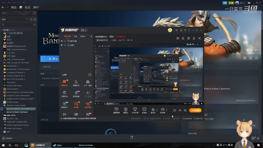Open Steam SKY profile tab
Viewport: 263px width, 148px height.
click(x=36, y=7)
